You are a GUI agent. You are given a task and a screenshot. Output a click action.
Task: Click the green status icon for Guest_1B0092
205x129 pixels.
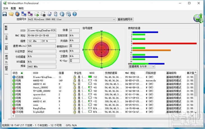point(14,87)
